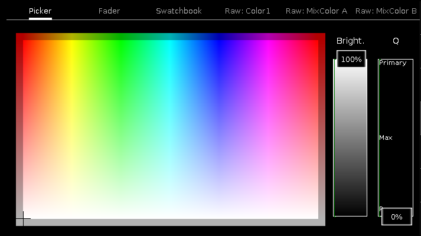Screen dimensions: 421x236
Task: Click the crosshair cursor in the picker corner
Action: point(23,219)
